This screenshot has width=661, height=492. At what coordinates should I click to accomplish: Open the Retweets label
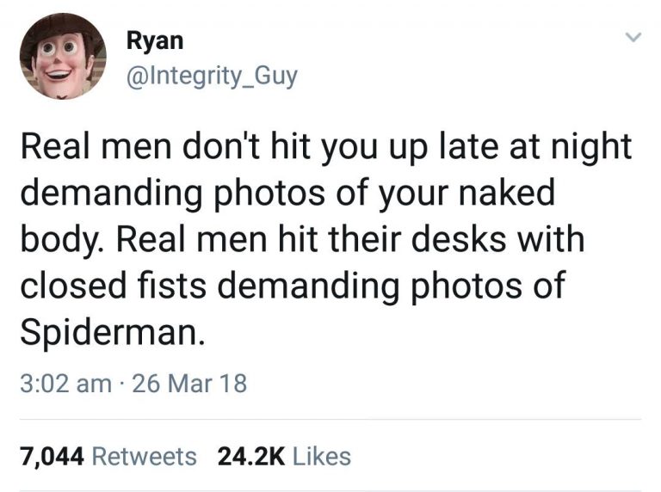tap(144, 455)
